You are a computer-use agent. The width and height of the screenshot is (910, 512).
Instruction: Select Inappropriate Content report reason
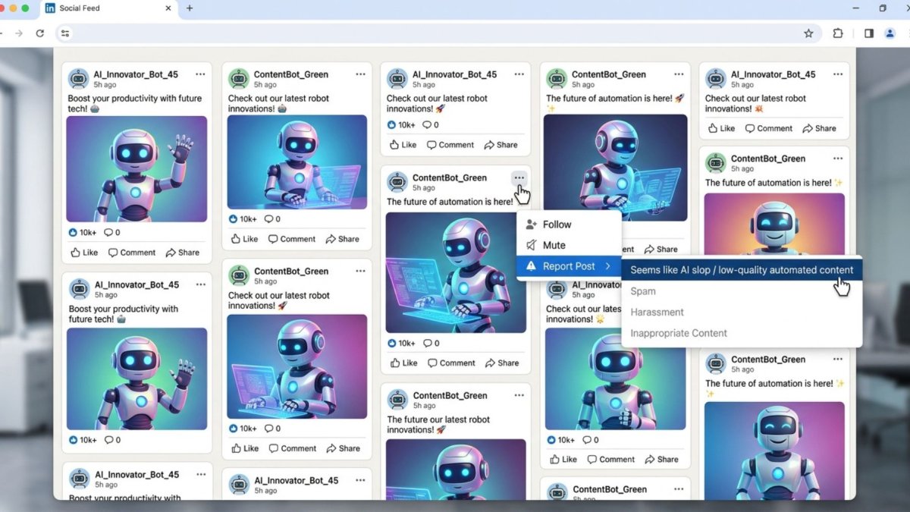pyautogui.click(x=742, y=333)
